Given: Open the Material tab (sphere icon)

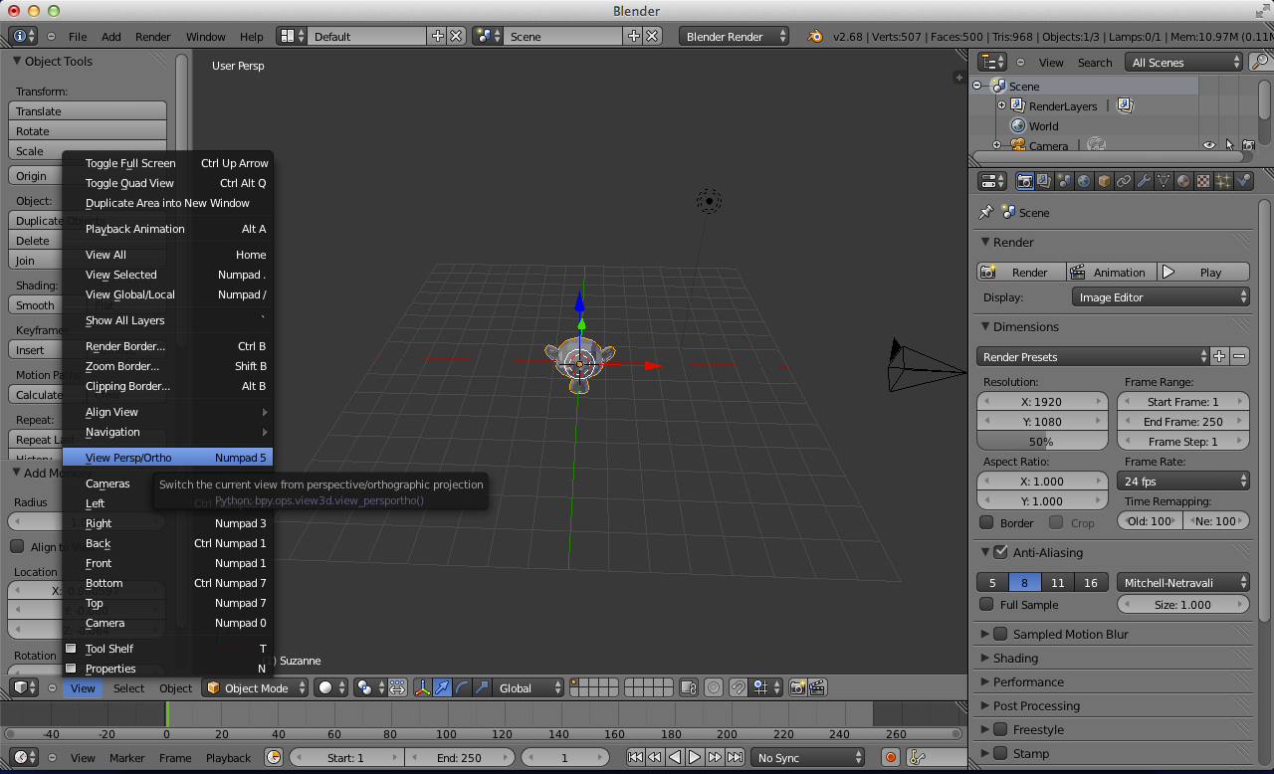Looking at the screenshot, I should [x=1182, y=181].
